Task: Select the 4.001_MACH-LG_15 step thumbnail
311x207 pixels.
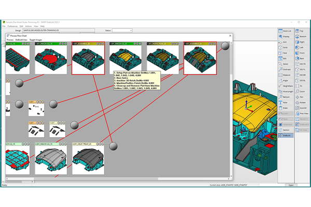Action: pyautogui.click(x=51, y=159)
